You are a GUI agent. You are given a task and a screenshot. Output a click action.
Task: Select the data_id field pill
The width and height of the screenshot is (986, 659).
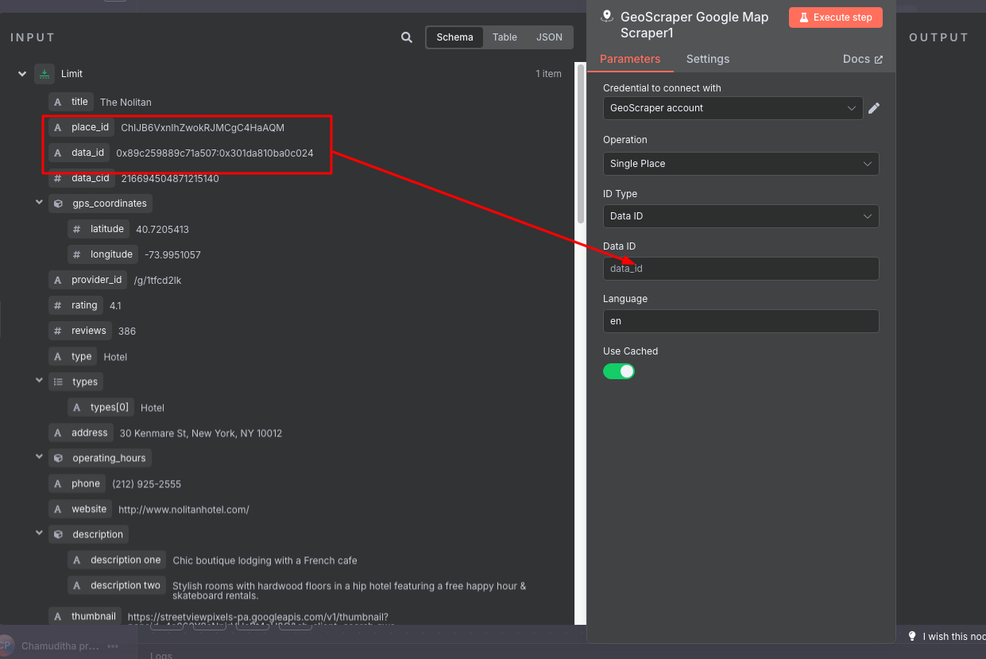(x=79, y=153)
